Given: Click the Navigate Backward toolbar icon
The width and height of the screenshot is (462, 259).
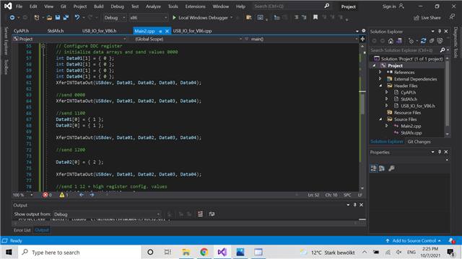Looking at the screenshot, I should click(12, 17).
